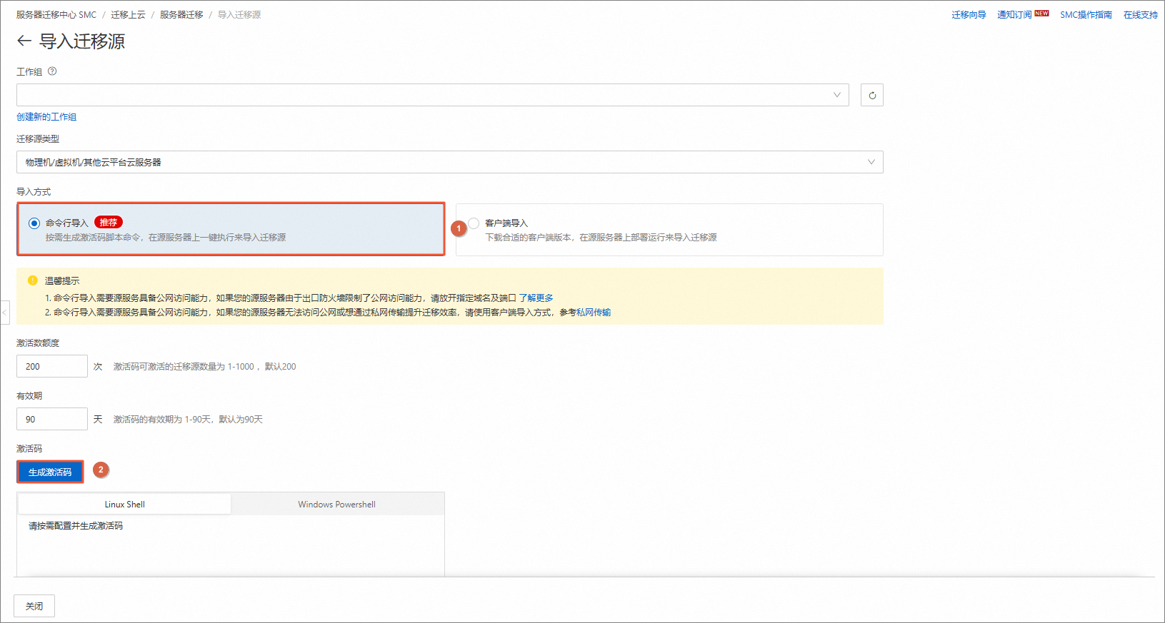Click the 创建新的工作组 link
Screen dimensions: 1165x623
[x=46, y=117]
